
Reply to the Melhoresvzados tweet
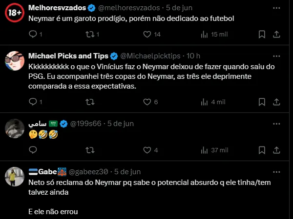click(x=33, y=35)
